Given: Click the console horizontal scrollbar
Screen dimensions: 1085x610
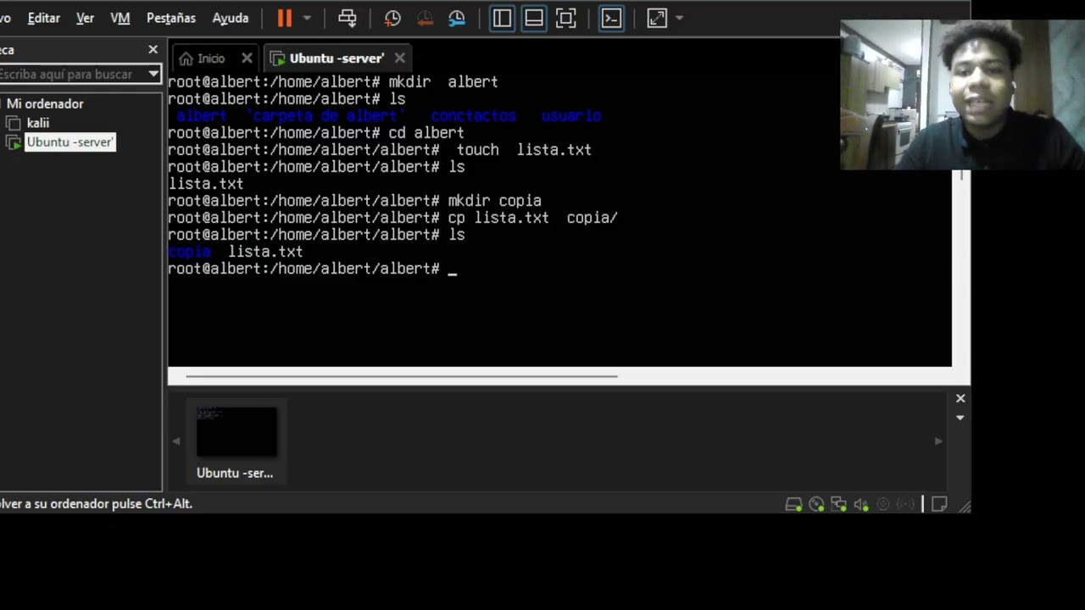Looking at the screenshot, I should (x=402, y=376).
